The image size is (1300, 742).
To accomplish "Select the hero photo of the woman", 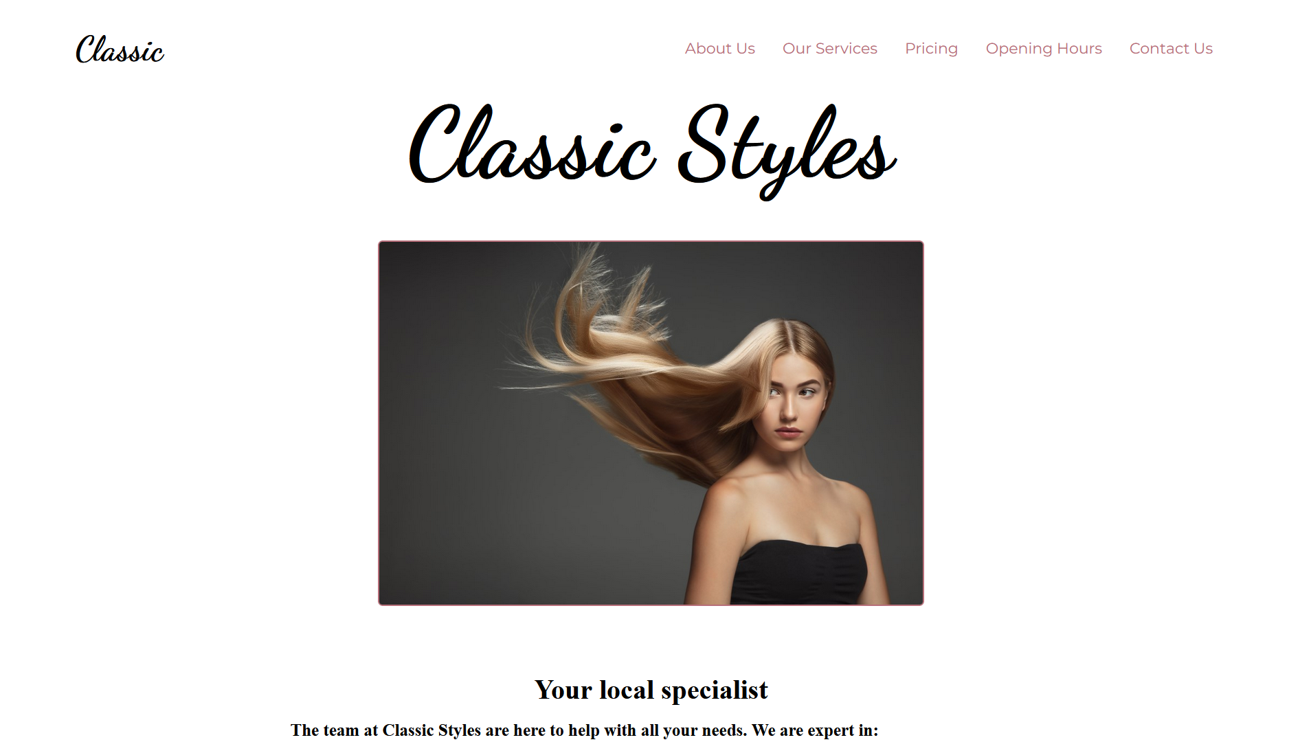I will (651, 423).
